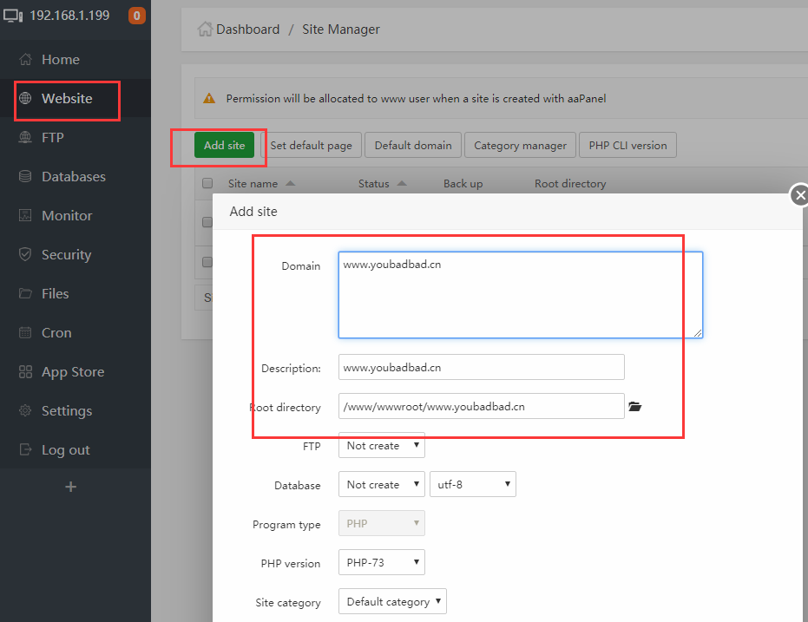This screenshot has width=808, height=622.
Task: Go to App Store in the sidebar
Action: click(x=73, y=372)
